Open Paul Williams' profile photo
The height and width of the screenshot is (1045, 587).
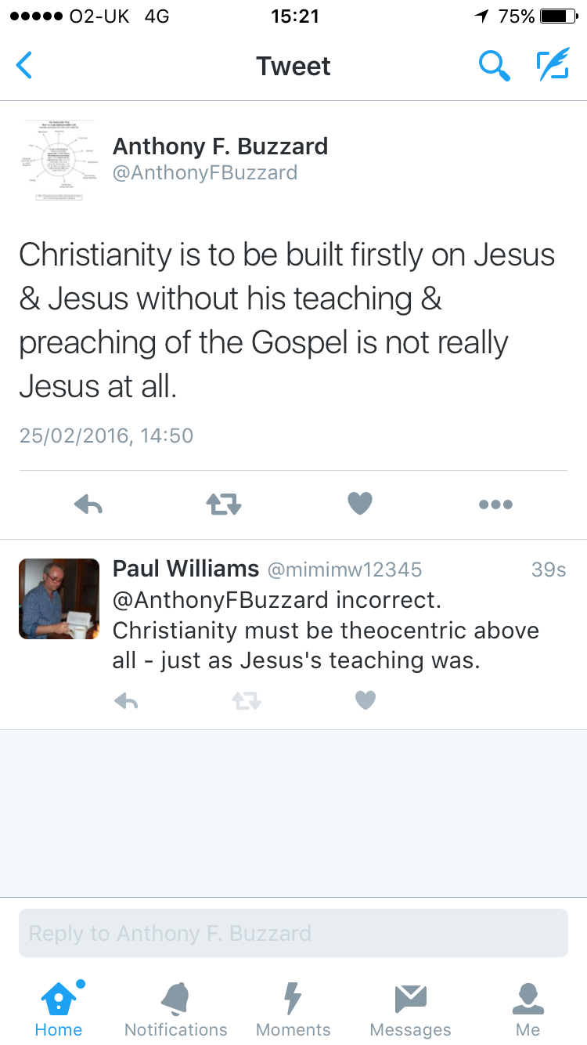tap(59, 598)
